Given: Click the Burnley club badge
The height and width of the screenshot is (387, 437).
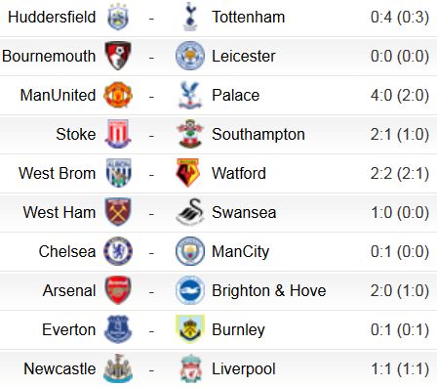Looking at the screenshot, I should [x=190, y=329].
